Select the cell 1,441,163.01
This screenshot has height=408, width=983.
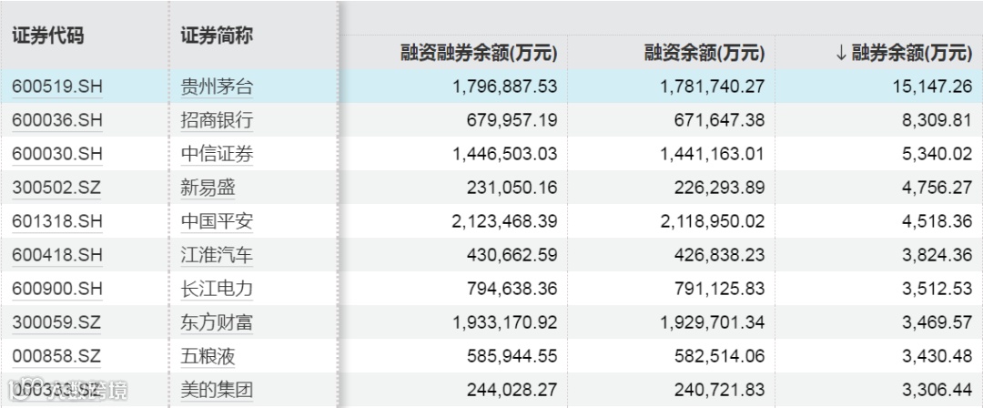(712, 154)
